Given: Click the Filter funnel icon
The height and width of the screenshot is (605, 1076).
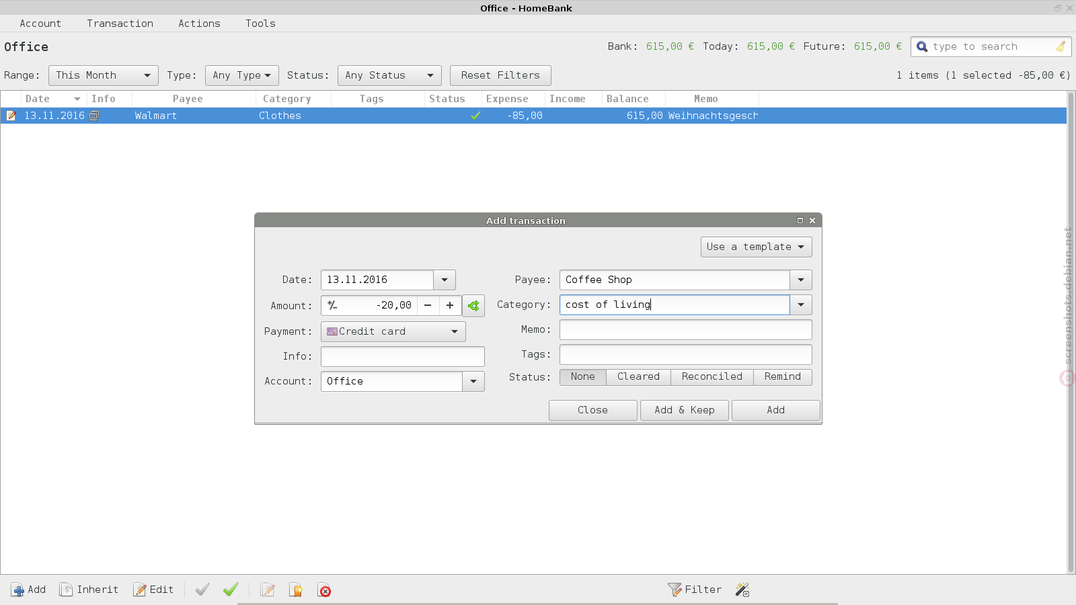Looking at the screenshot, I should [x=675, y=590].
